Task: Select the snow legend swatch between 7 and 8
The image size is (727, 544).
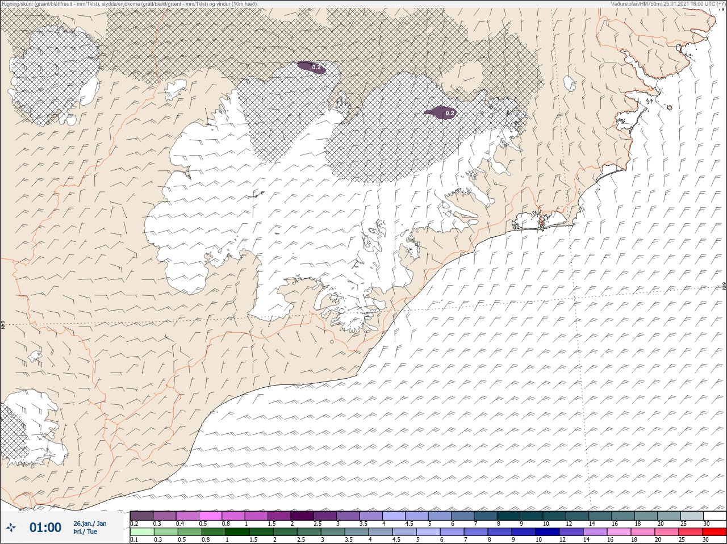Action: pos(486,516)
